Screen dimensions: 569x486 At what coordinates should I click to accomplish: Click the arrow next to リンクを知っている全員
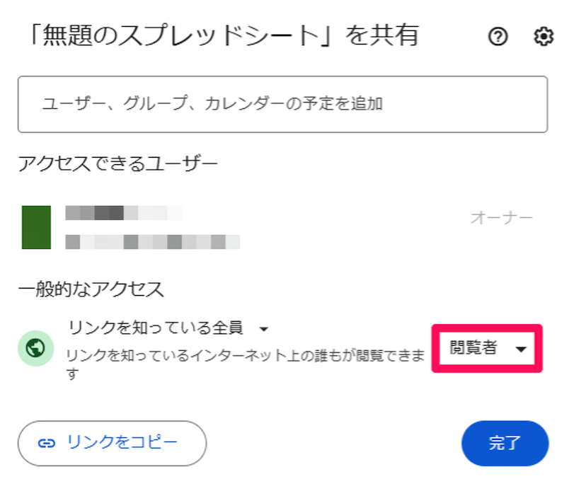(x=263, y=329)
